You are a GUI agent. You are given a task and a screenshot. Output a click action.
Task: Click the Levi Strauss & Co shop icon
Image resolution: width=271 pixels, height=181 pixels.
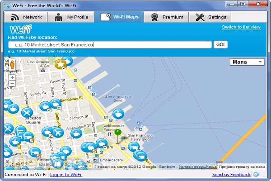[43, 70]
